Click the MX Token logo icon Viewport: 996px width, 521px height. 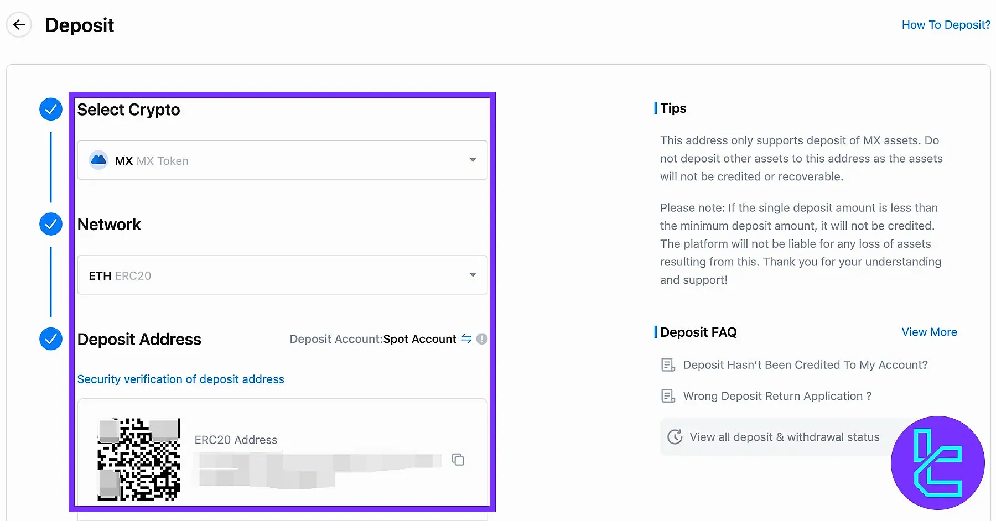(x=98, y=160)
